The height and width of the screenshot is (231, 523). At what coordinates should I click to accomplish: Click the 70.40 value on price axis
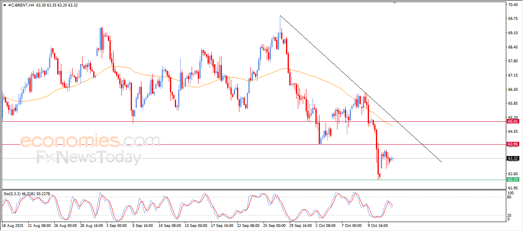512,5
